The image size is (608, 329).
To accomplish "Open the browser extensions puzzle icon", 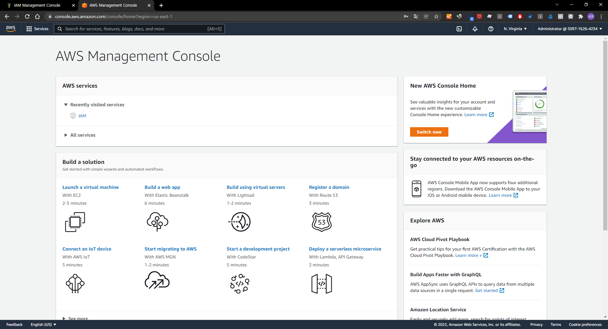I will click(581, 16).
